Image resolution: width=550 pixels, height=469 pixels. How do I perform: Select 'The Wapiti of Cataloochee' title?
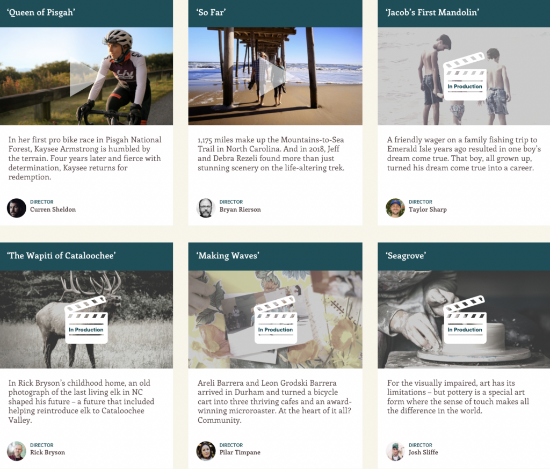coord(61,256)
